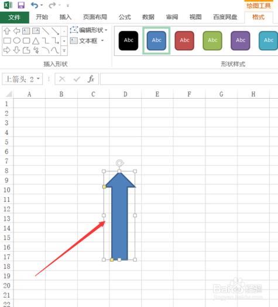Pick the arc shape
The height and width of the screenshot is (307, 278).
point(46,50)
